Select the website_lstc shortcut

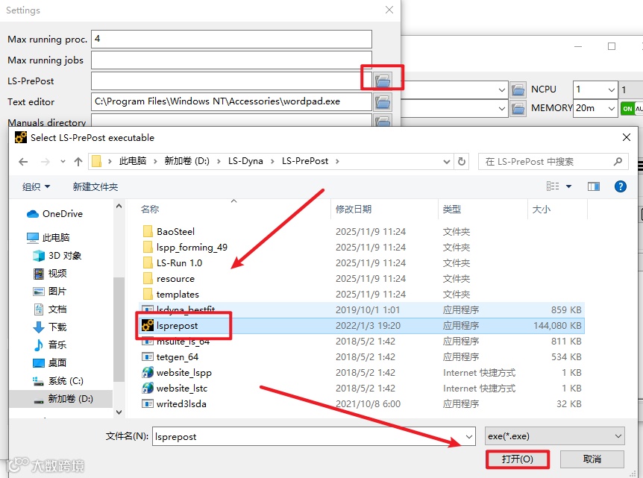(182, 389)
